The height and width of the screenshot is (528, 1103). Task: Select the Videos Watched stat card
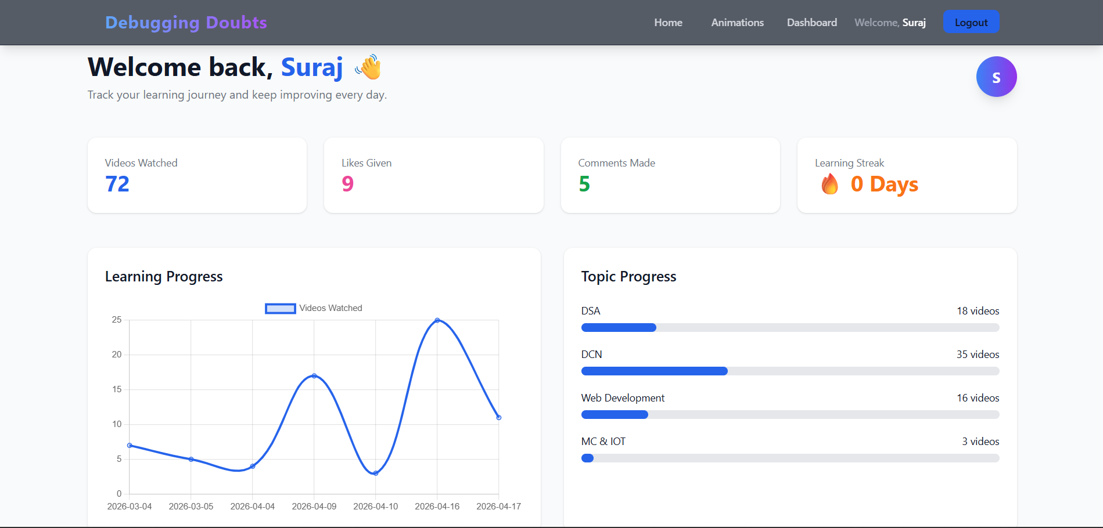click(196, 175)
